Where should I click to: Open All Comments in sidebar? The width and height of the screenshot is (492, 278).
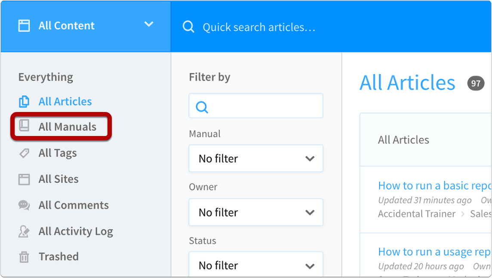tap(74, 205)
